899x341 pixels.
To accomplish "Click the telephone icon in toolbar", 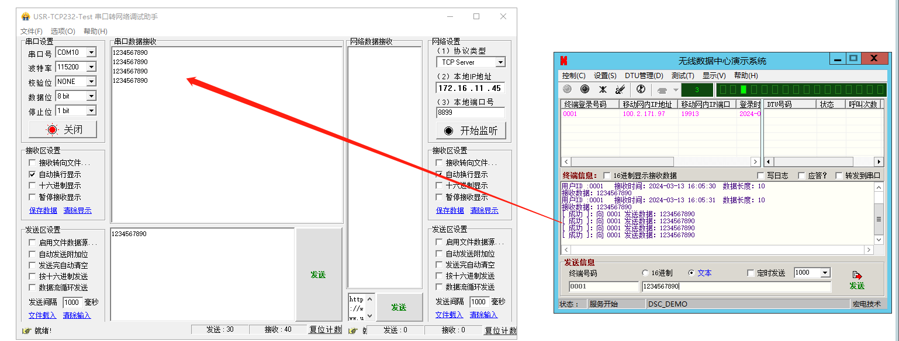I will pos(662,90).
